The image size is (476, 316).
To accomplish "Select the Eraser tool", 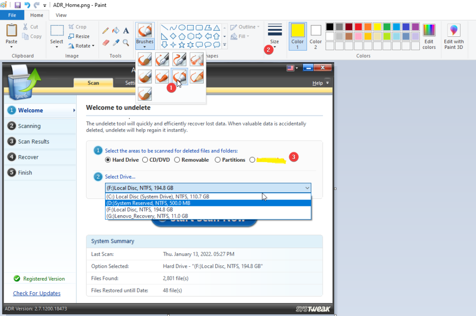I will 106,43.
